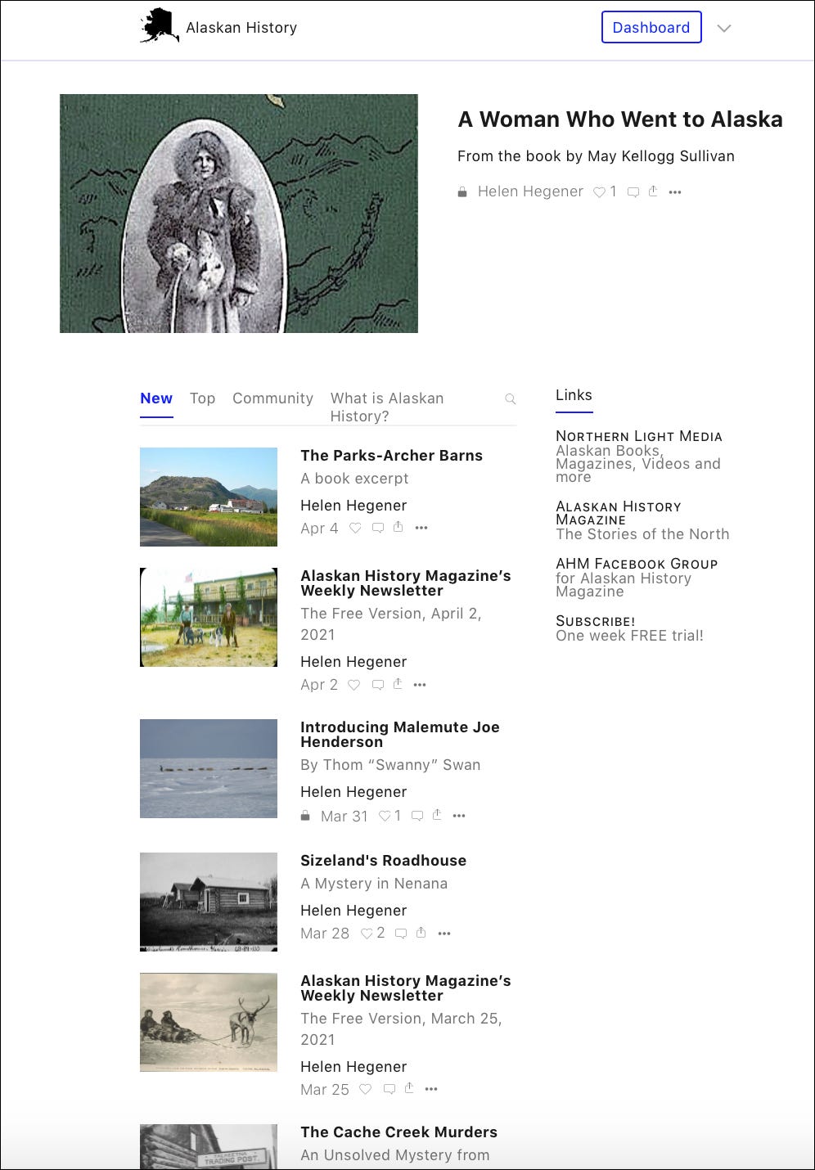Open the 'What is Alaskan History?' tab
815x1170 pixels.
[387, 407]
